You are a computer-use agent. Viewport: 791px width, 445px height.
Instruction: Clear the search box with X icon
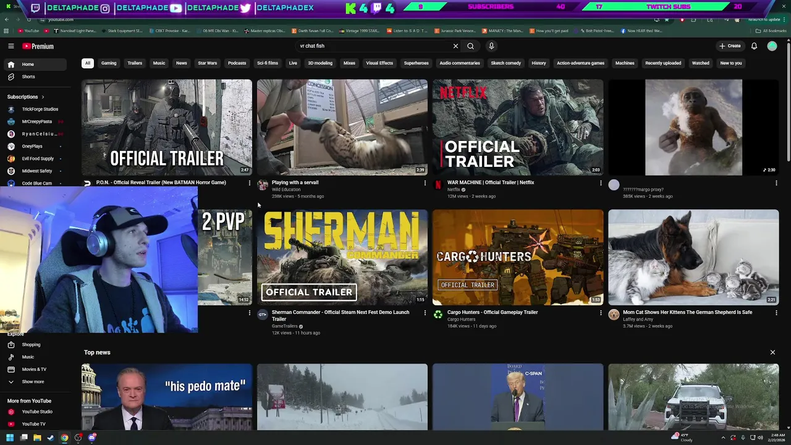pyautogui.click(x=455, y=46)
